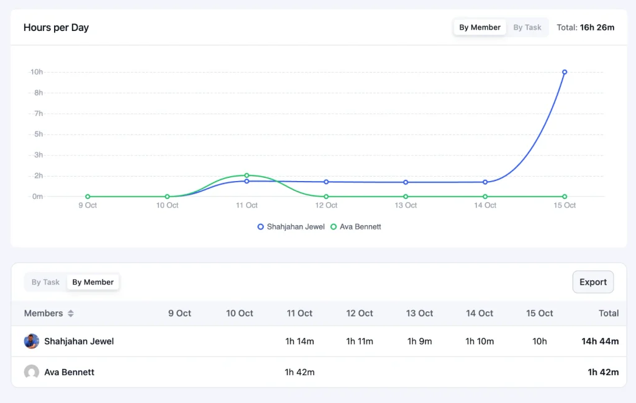
Task: Click the 13 Oct x-axis label
Action: tap(406, 205)
